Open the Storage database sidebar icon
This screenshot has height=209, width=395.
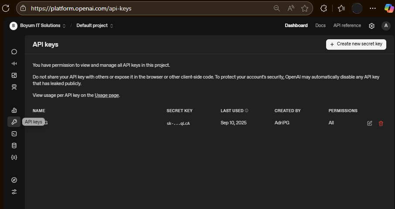point(14,145)
